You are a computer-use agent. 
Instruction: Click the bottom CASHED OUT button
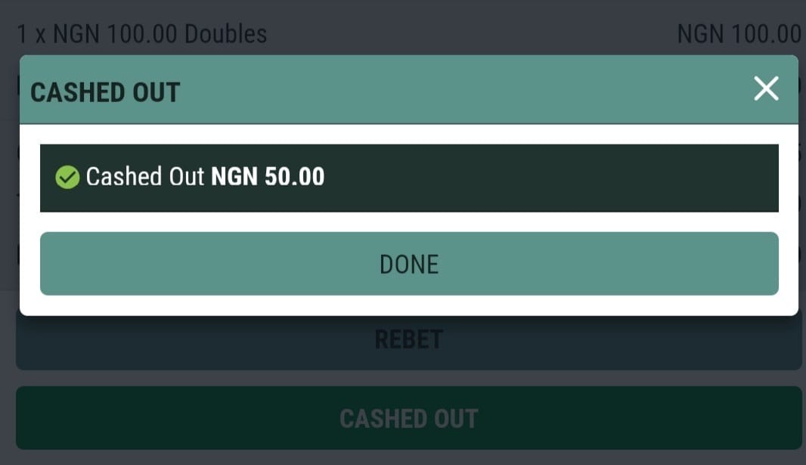click(x=409, y=418)
